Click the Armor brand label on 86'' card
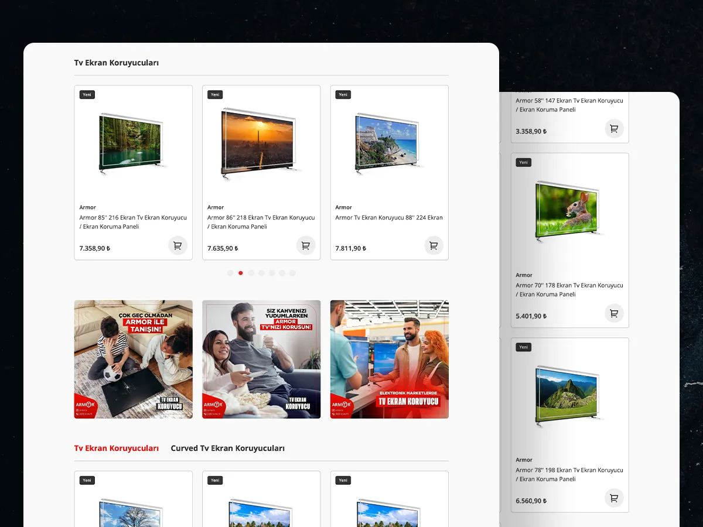 pos(216,207)
